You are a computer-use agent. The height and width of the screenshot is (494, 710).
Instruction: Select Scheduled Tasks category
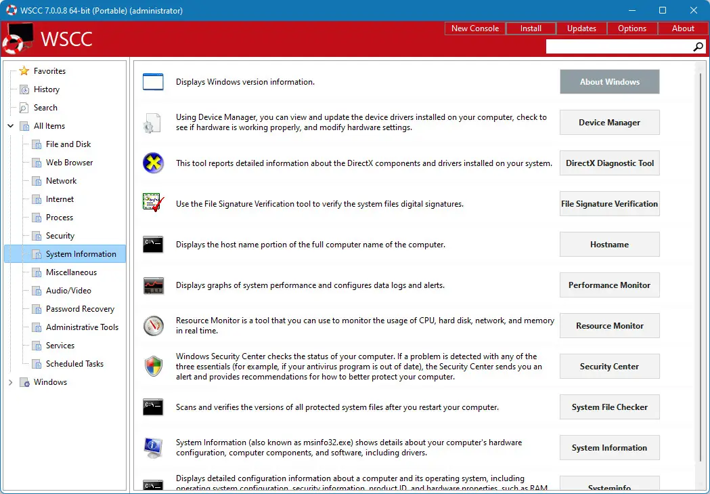tap(74, 364)
